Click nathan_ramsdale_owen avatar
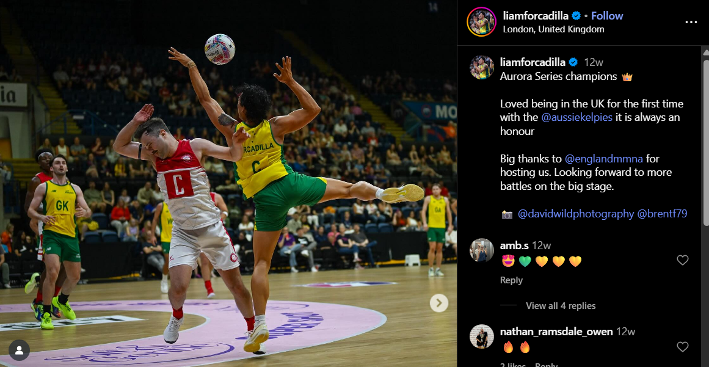The width and height of the screenshot is (709, 367). click(x=482, y=336)
